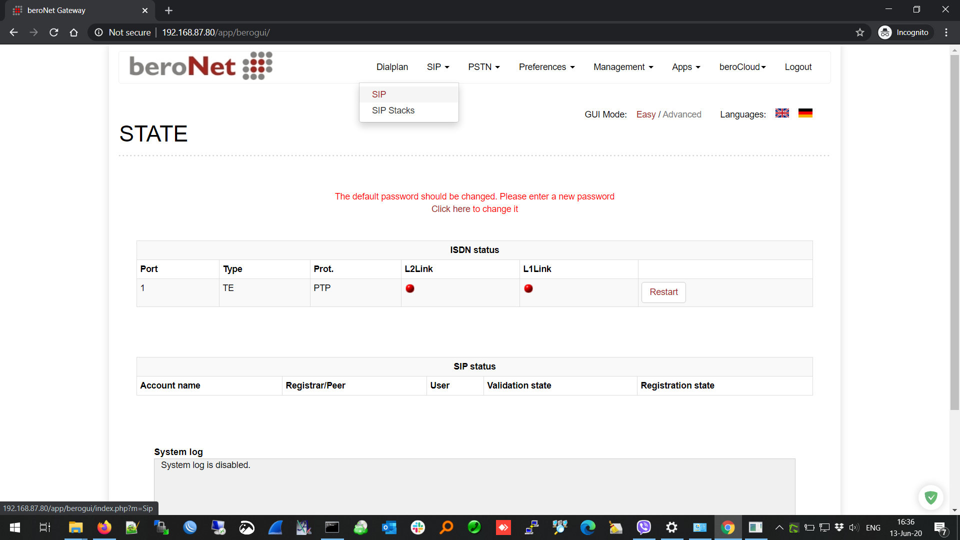This screenshot has width=960, height=540.
Task: Open the Management dropdown menu
Action: click(623, 67)
